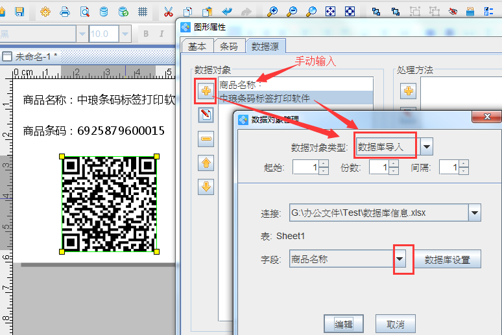This screenshot has width=502, height=335.
Task: Switch to the 基本 tab
Action: (x=197, y=46)
